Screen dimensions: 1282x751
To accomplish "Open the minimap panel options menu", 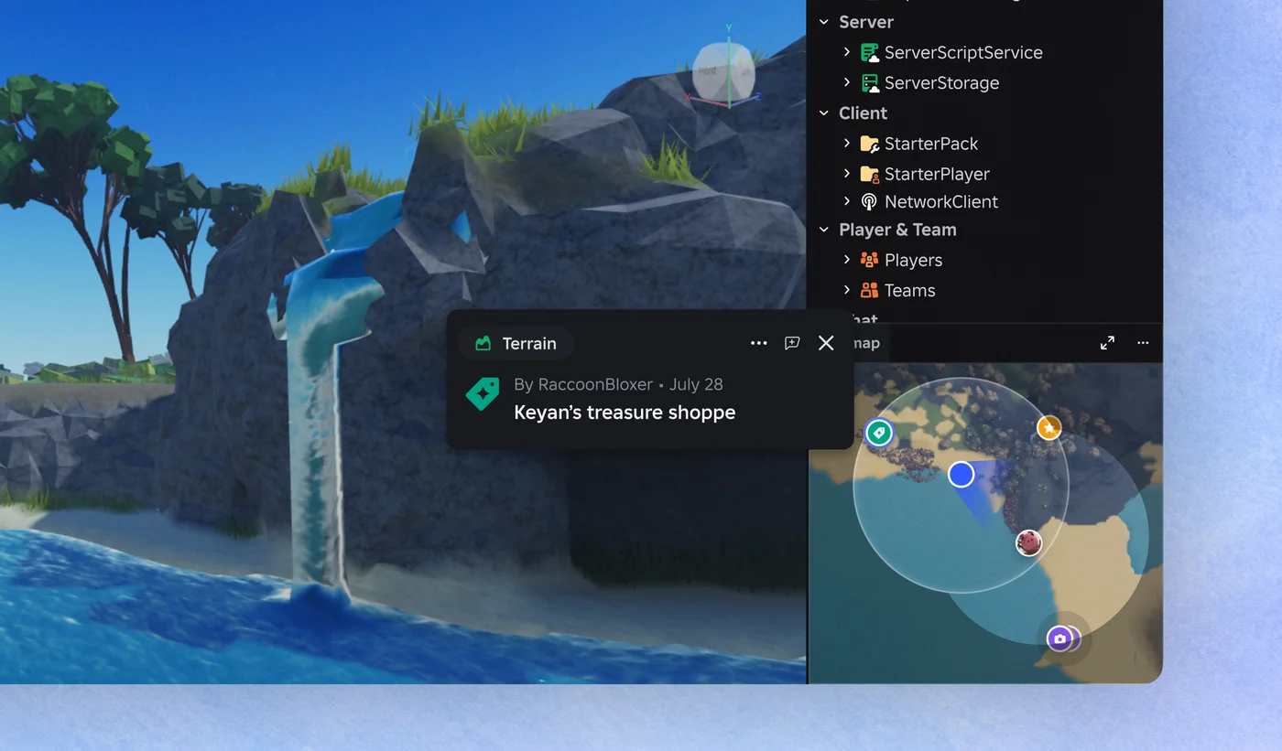I will (x=1142, y=343).
